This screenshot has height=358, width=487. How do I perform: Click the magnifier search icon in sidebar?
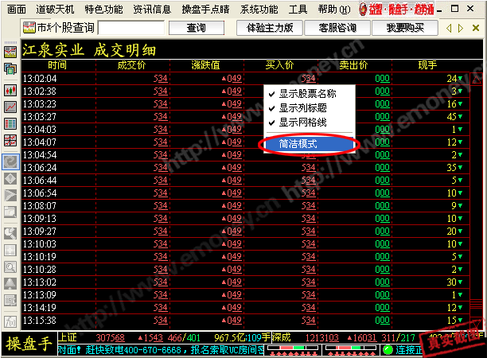(x=11, y=267)
